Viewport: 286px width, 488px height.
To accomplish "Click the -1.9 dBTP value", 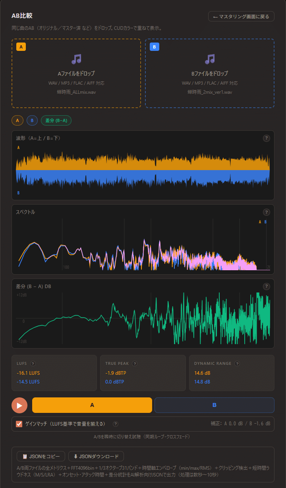I will coord(115,373).
